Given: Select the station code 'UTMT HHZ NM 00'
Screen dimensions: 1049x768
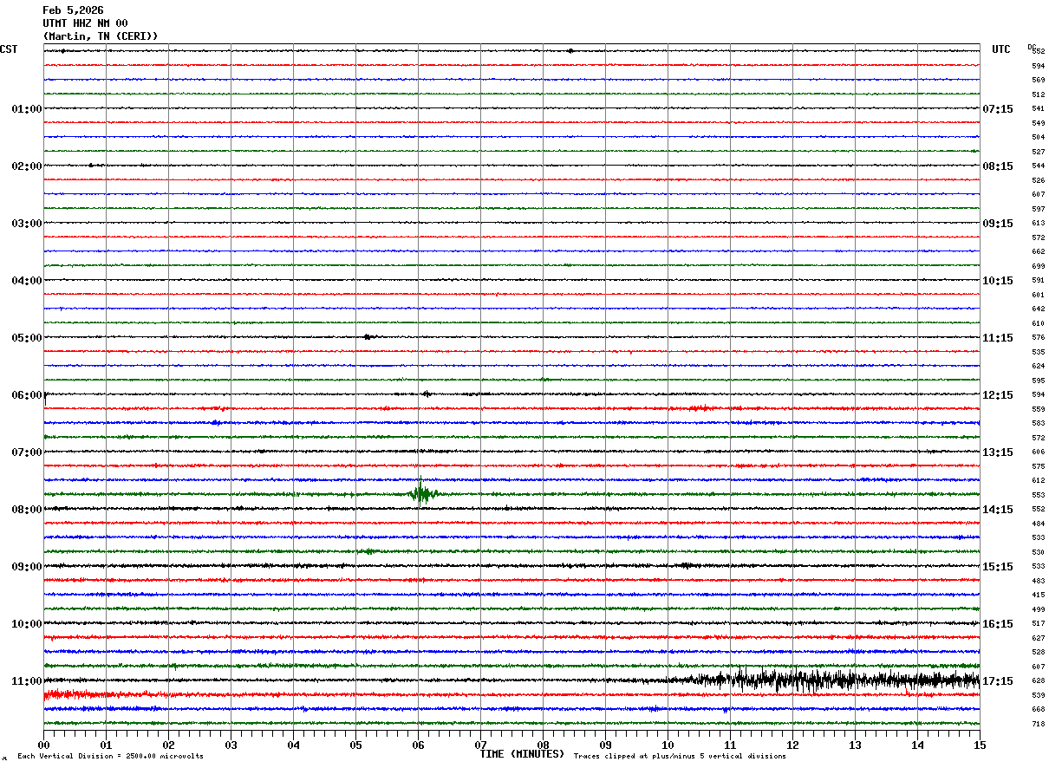Looking at the screenshot, I should point(85,23).
